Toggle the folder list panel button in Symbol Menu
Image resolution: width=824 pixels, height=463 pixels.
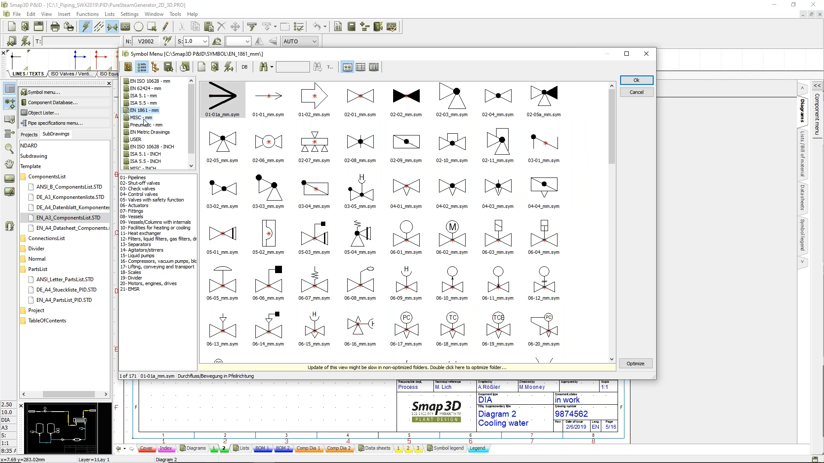pyautogui.click(x=142, y=67)
